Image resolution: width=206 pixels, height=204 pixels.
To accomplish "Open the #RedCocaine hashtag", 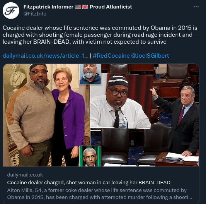I will (x=111, y=56).
